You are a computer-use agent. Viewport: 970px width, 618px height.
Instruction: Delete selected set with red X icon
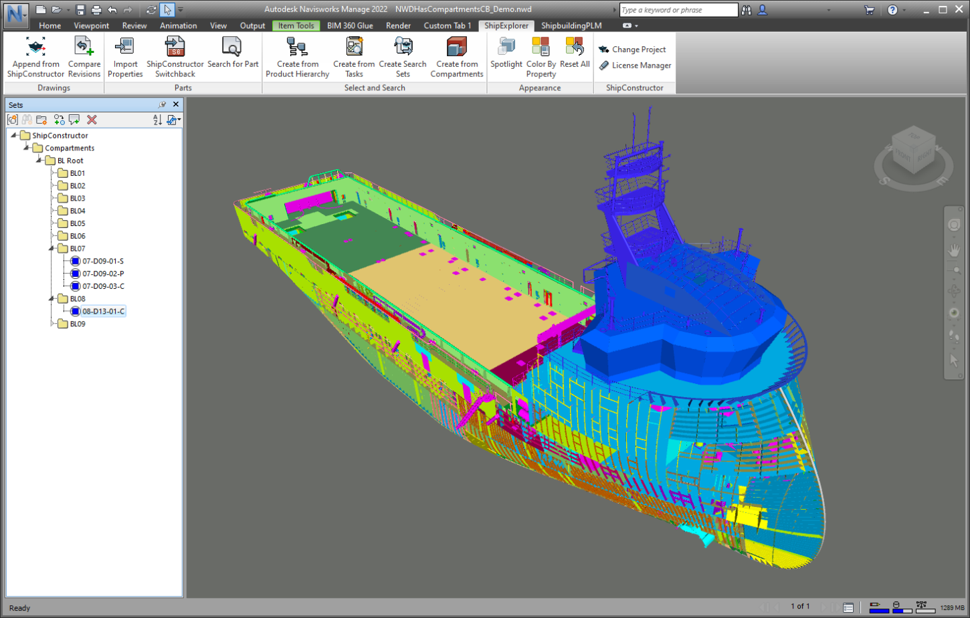[x=92, y=120]
